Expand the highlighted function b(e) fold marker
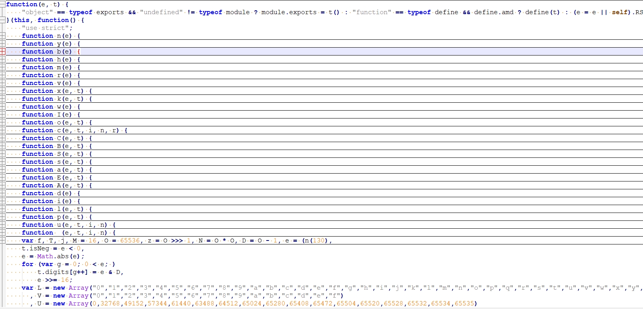 coord(3,52)
